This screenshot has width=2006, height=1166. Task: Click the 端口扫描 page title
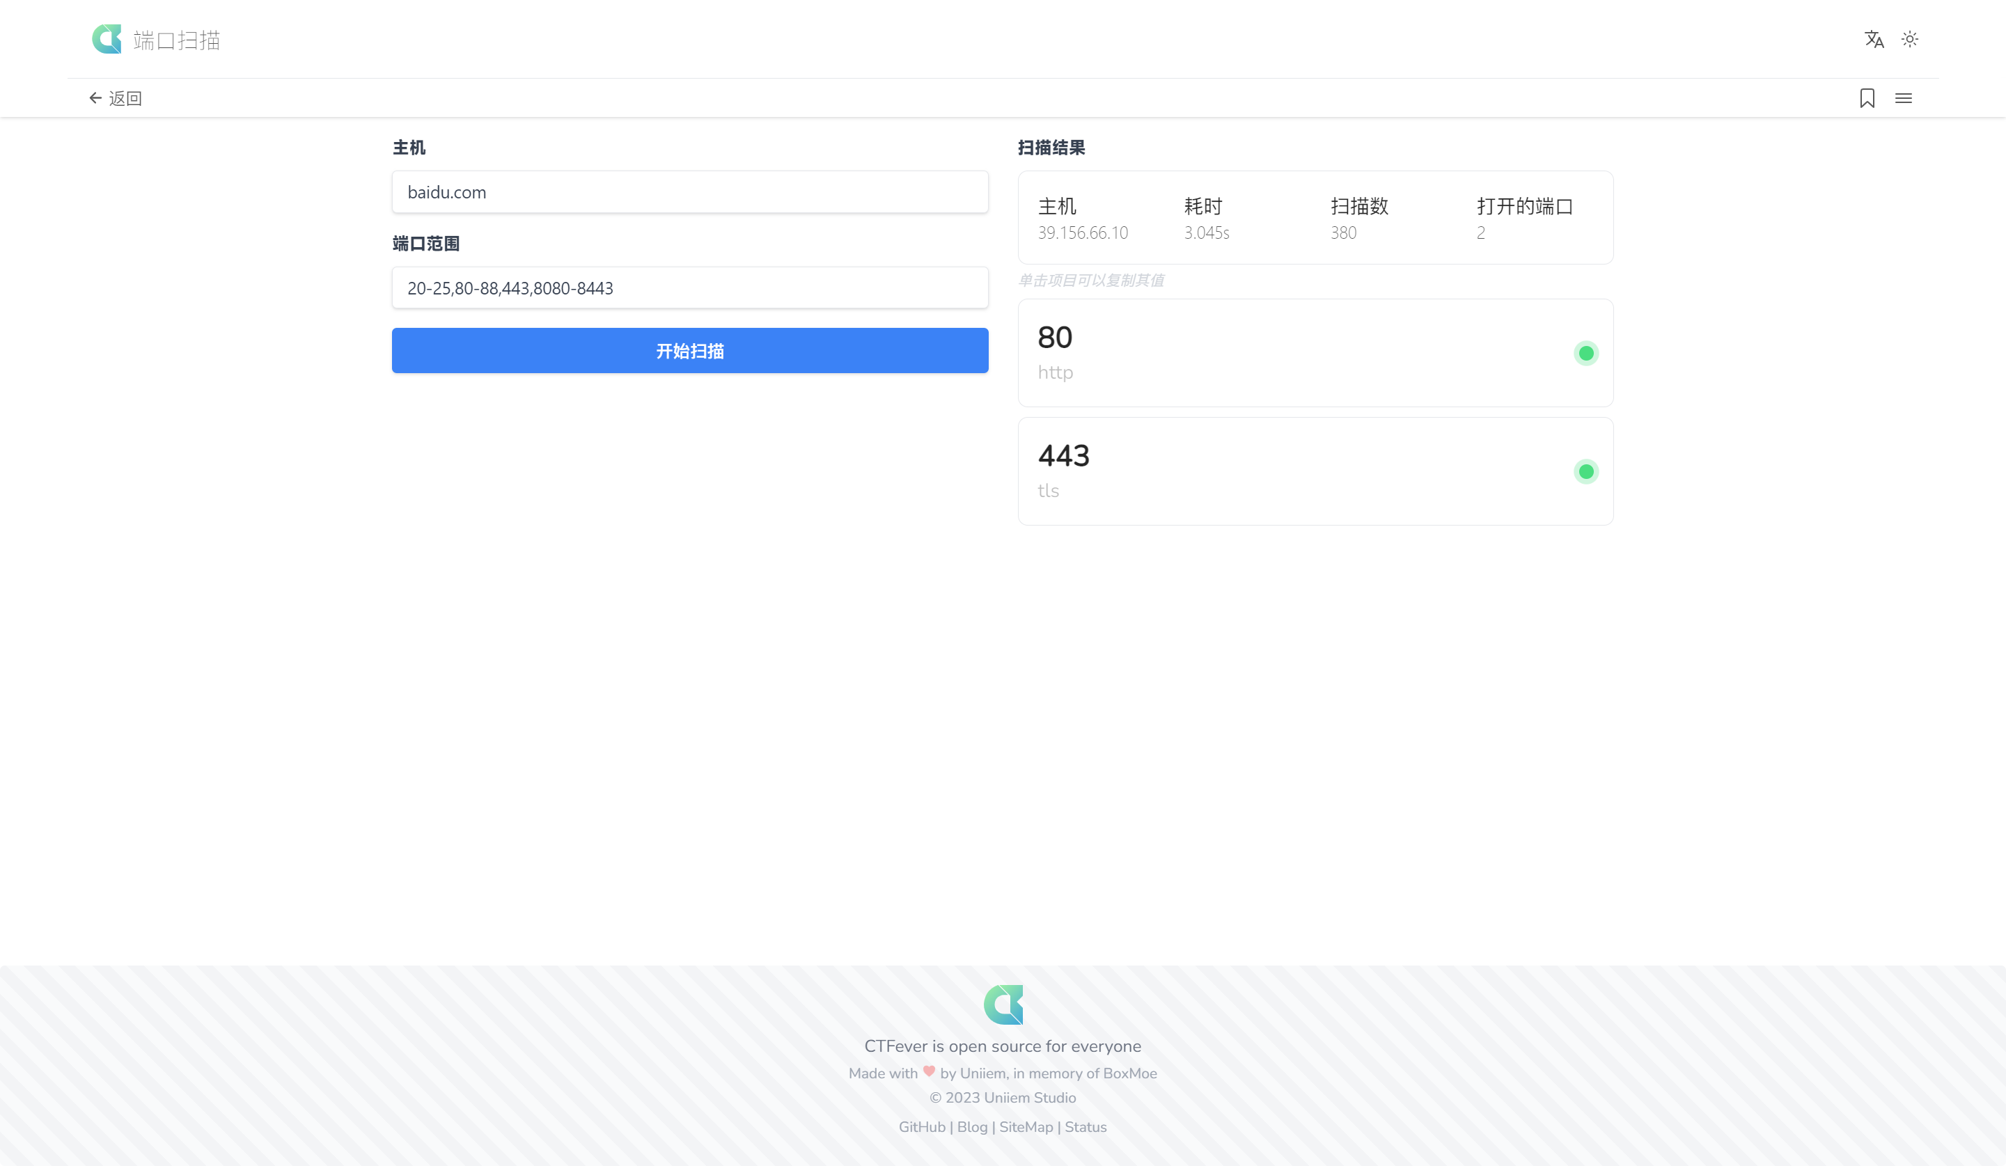pyautogui.click(x=177, y=39)
